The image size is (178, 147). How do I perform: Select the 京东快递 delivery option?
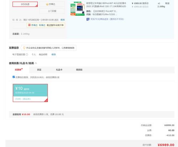click(25, 4)
